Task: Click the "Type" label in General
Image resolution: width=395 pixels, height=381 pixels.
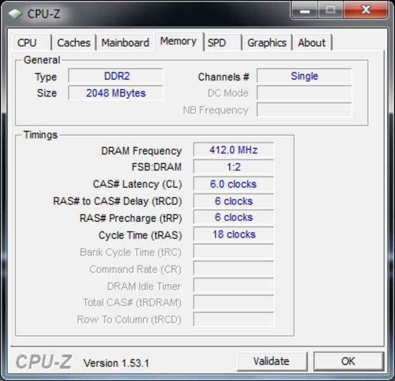Action: (46, 77)
